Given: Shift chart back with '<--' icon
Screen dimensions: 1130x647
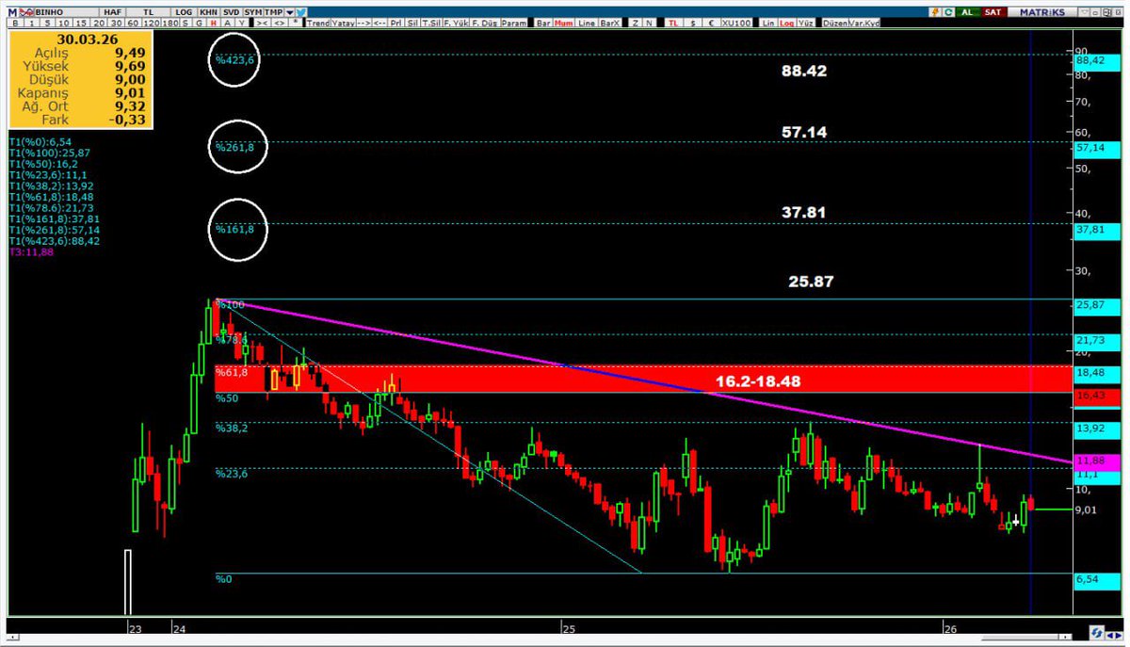Looking at the screenshot, I should (379, 23).
